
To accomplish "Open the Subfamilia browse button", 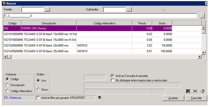I will click(129, 9).
